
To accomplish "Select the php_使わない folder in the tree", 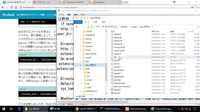I will click(91, 65).
